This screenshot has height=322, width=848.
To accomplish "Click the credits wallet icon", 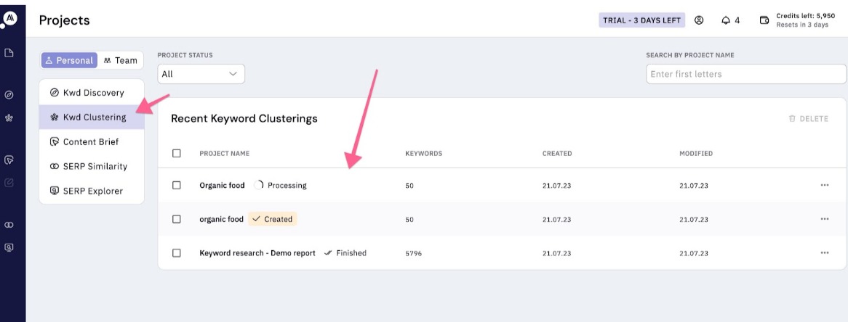I will point(764,20).
